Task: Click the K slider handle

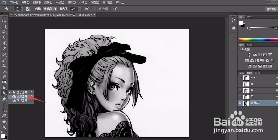Action: 250,29
